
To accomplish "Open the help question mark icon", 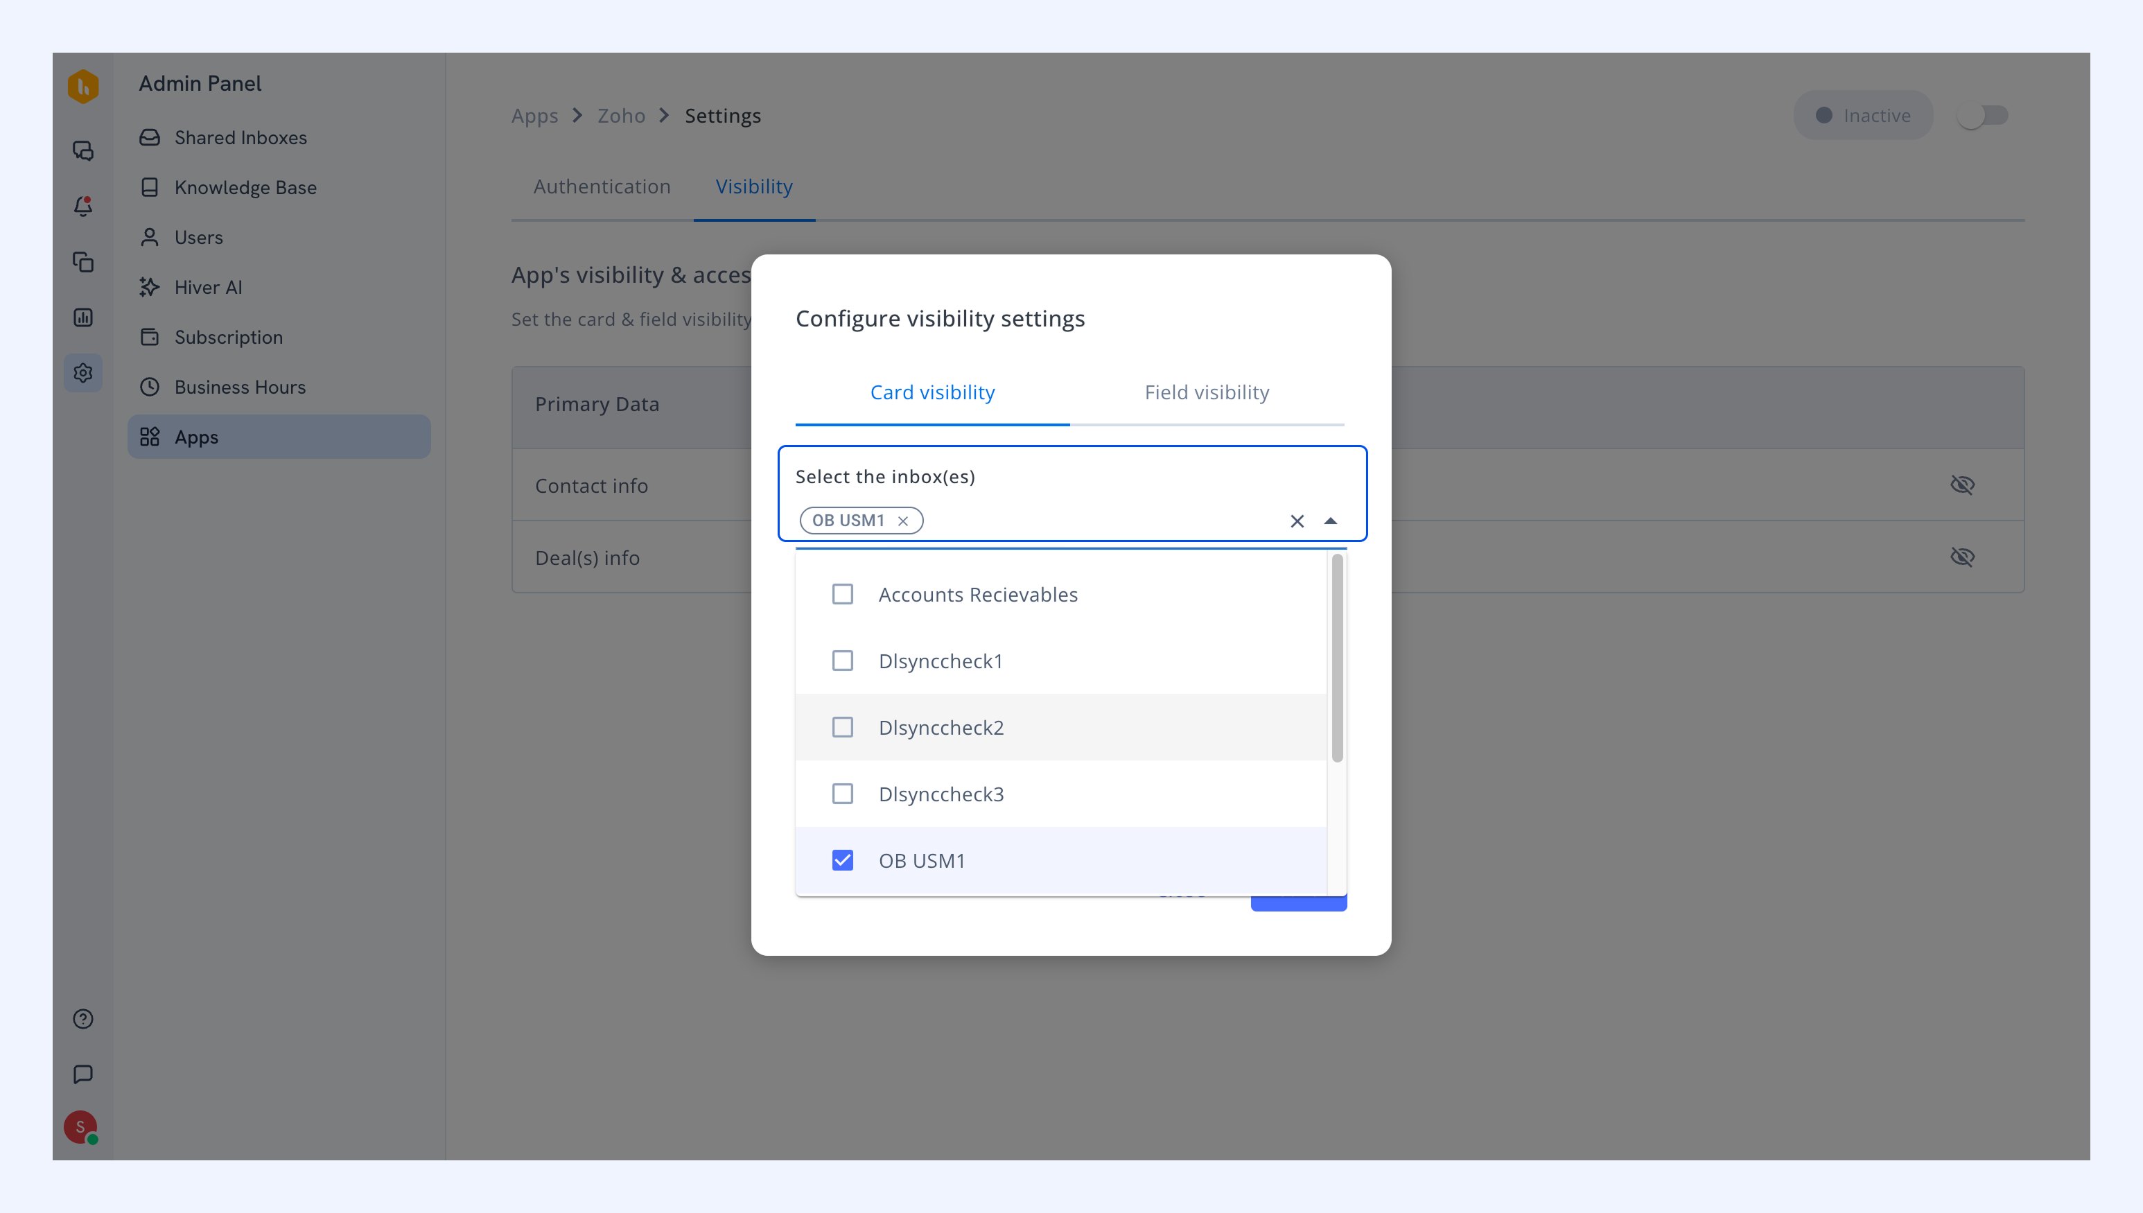I will coord(83,1019).
